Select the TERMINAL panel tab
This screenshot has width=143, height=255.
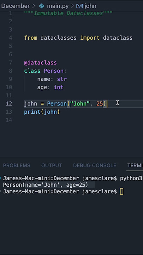(x=135, y=165)
